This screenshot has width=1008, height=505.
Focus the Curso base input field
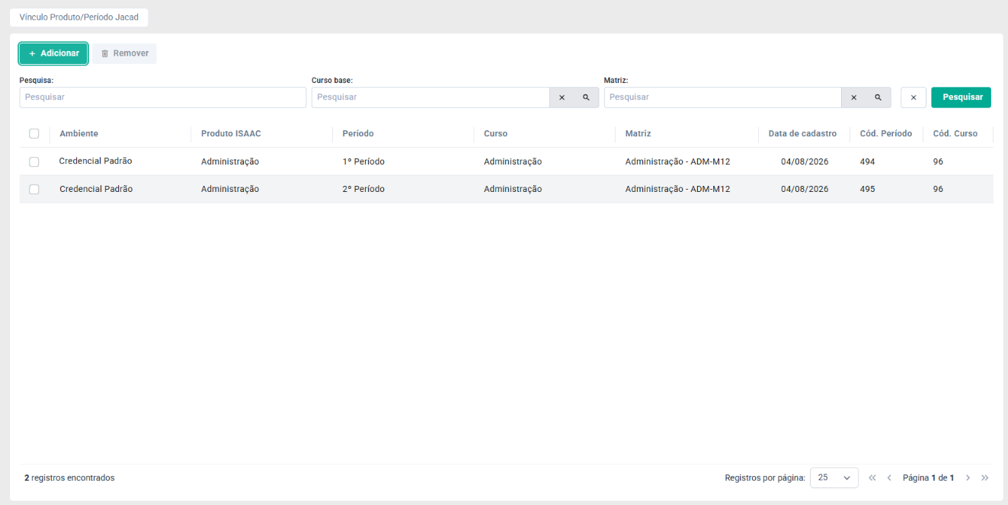[430, 97]
